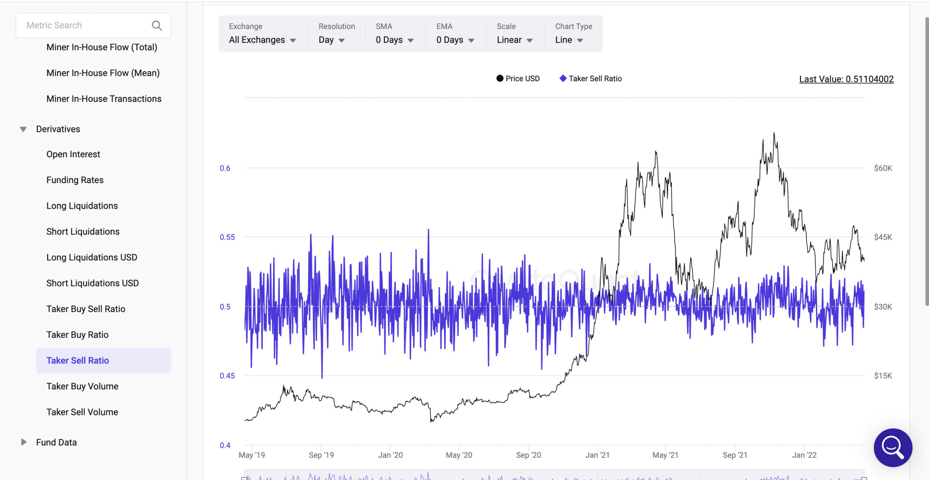Click the $15K price axis label

click(x=883, y=376)
